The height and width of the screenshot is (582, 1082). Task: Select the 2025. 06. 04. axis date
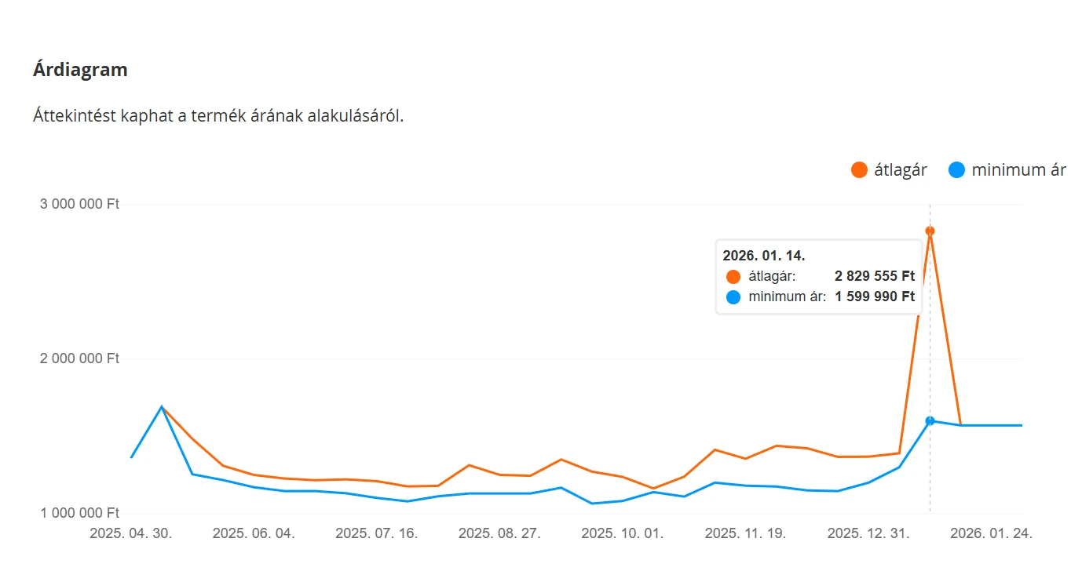point(254,533)
